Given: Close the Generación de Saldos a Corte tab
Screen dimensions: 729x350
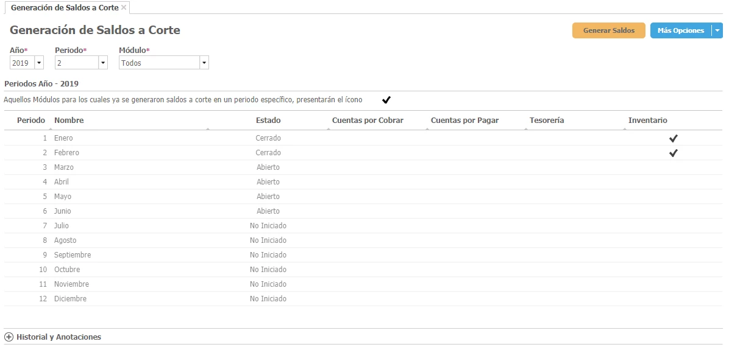Looking at the screenshot, I should click(124, 7).
